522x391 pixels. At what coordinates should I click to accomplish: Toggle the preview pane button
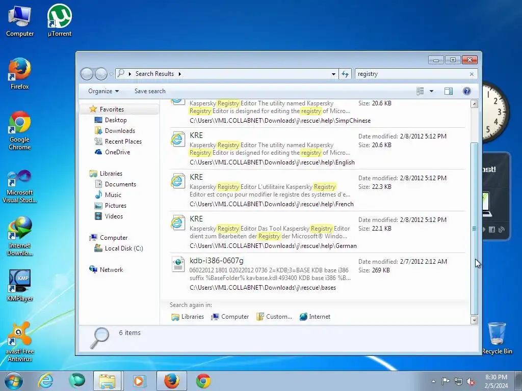(449, 91)
